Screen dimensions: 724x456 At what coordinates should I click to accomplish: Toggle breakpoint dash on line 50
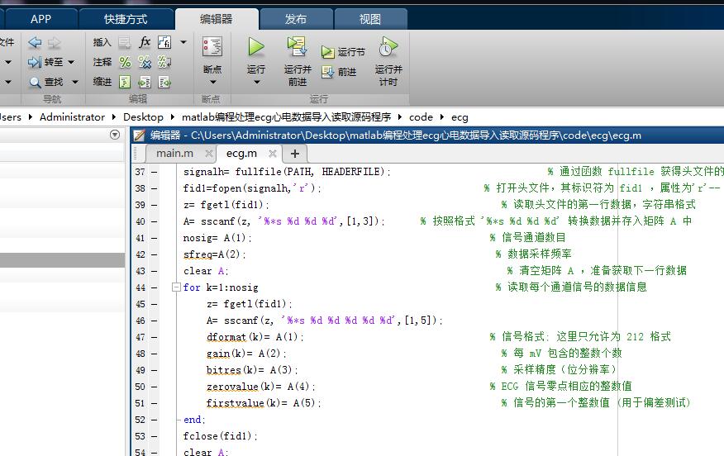pyautogui.click(x=155, y=387)
